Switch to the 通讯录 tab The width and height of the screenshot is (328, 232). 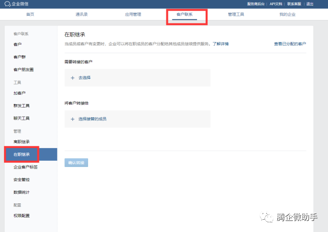[82, 15]
